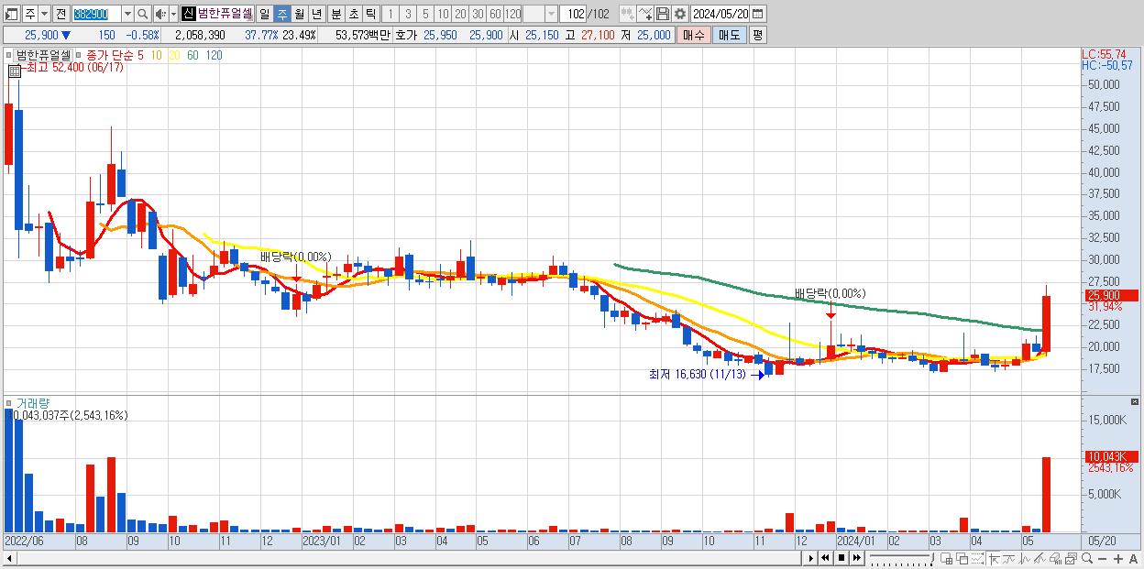
Task: Open chart settings gear icon
Action: 680,14
